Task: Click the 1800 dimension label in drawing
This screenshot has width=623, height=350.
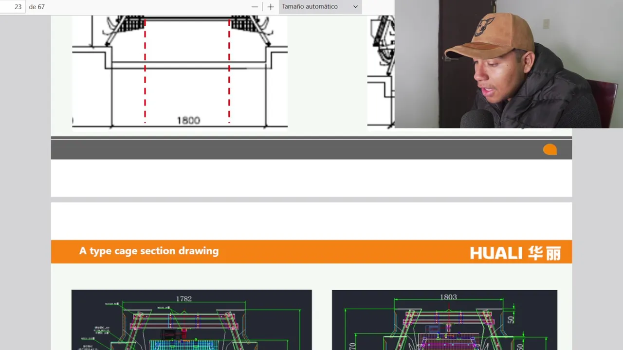Action: tap(188, 121)
